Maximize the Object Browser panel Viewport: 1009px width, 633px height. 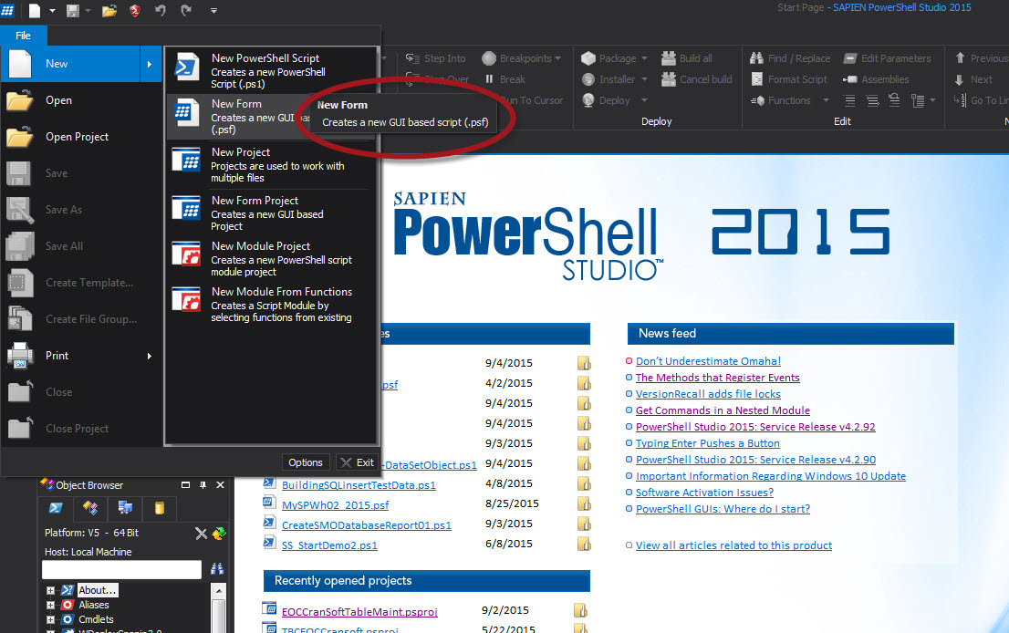pos(185,485)
